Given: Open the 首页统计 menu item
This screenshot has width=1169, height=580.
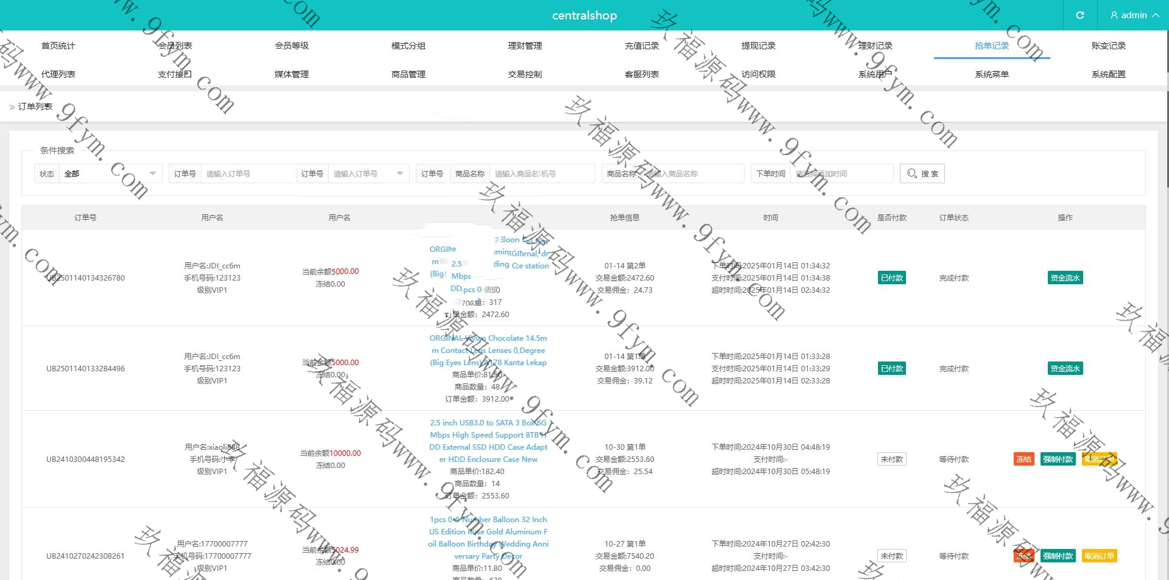Looking at the screenshot, I should [58, 46].
